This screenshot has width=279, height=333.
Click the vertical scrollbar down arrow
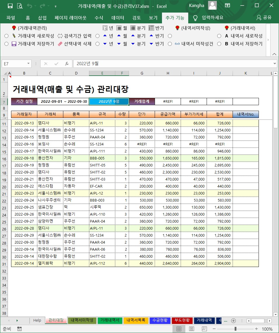275,315
